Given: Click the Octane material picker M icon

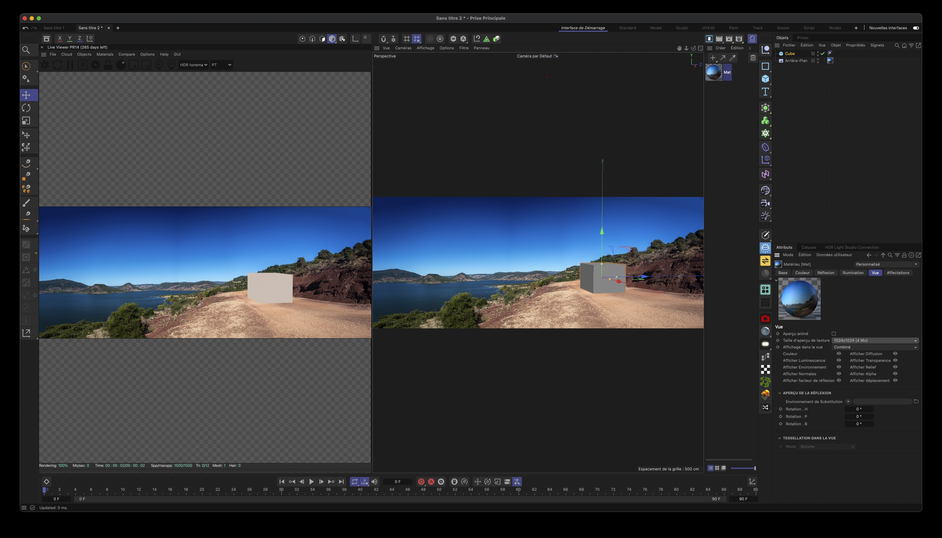Looking at the screenshot, I should [x=171, y=65].
